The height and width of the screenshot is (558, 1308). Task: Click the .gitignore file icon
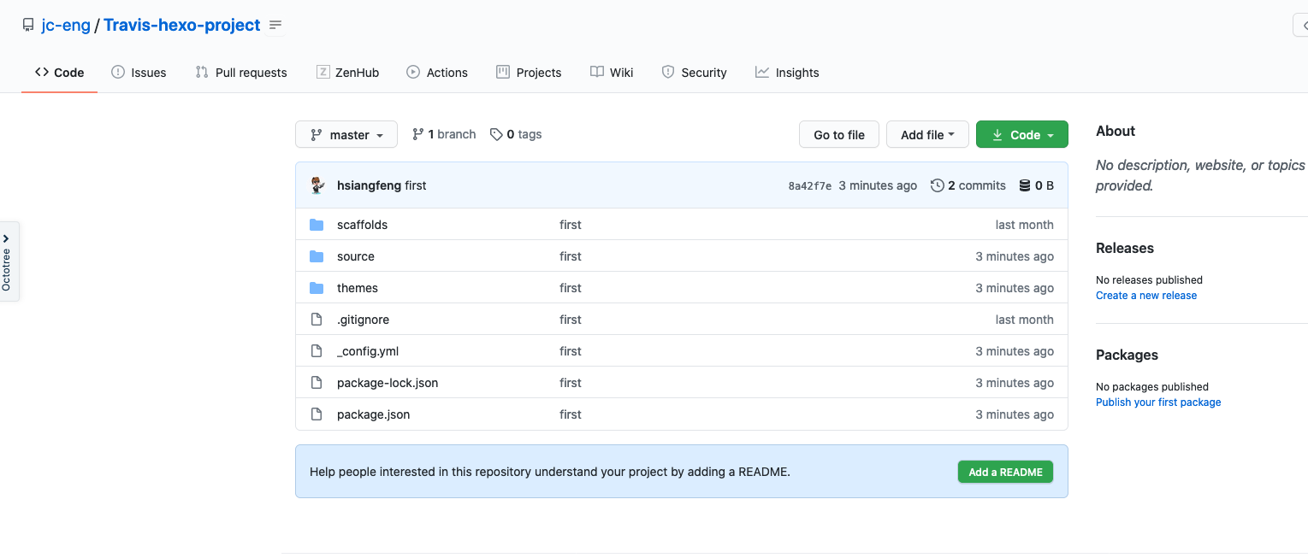coord(317,320)
